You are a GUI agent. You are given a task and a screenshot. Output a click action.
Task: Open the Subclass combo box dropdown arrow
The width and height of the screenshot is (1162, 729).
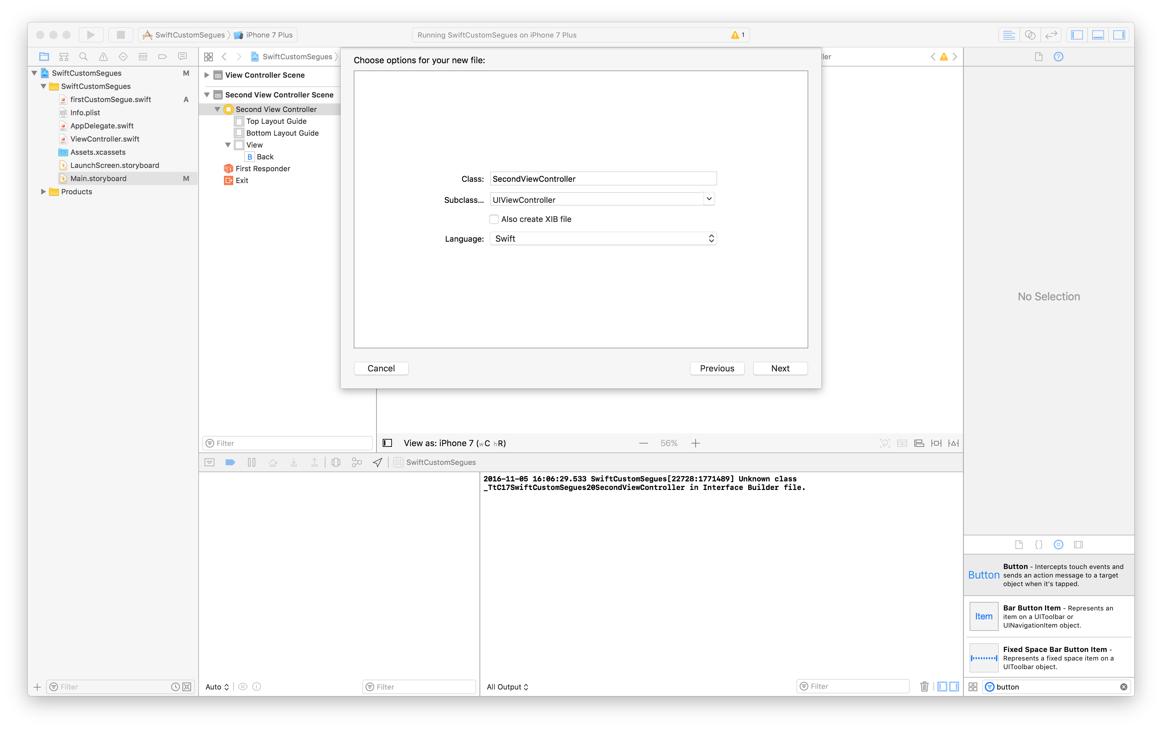coord(709,199)
